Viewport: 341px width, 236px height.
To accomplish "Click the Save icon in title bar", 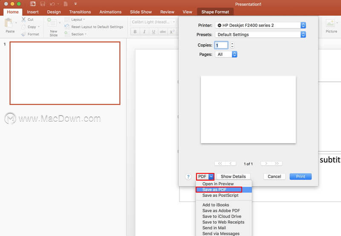I will coord(43,4).
